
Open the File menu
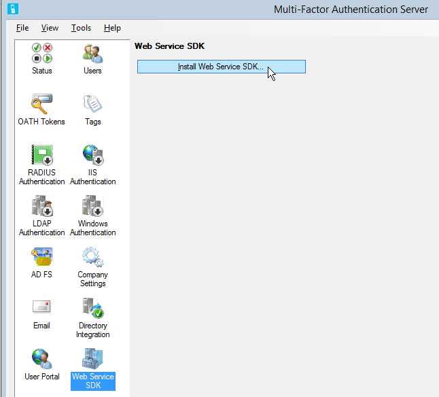pyautogui.click(x=22, y=28)
